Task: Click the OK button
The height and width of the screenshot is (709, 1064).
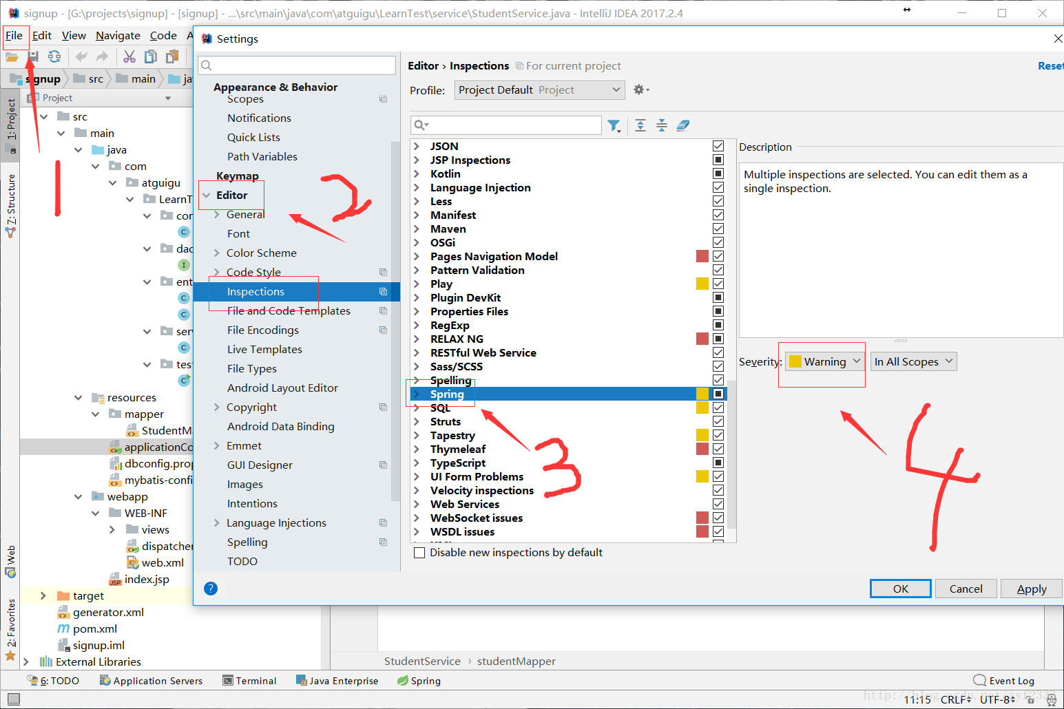Action: pos(901,589)
